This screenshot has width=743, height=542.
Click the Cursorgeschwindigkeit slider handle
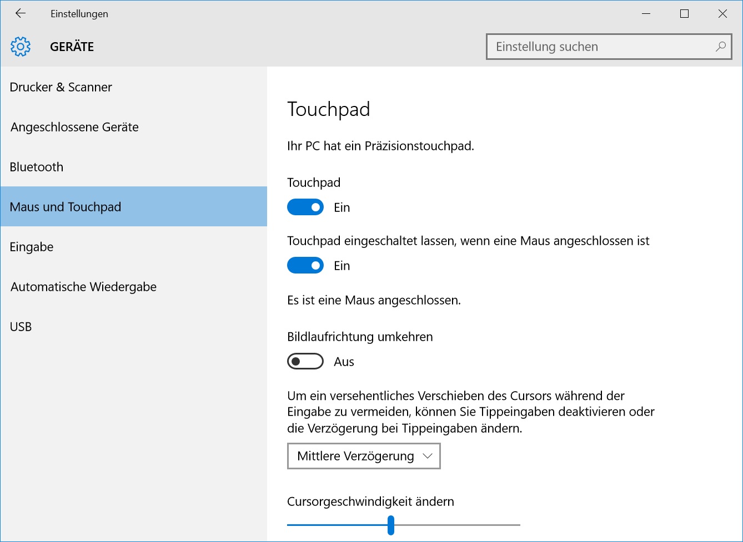pyautogui.click(x=391, y=525)
